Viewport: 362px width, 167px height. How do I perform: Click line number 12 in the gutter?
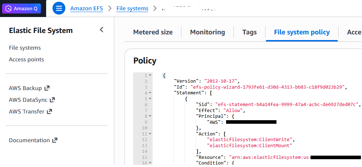coord(144,140)
